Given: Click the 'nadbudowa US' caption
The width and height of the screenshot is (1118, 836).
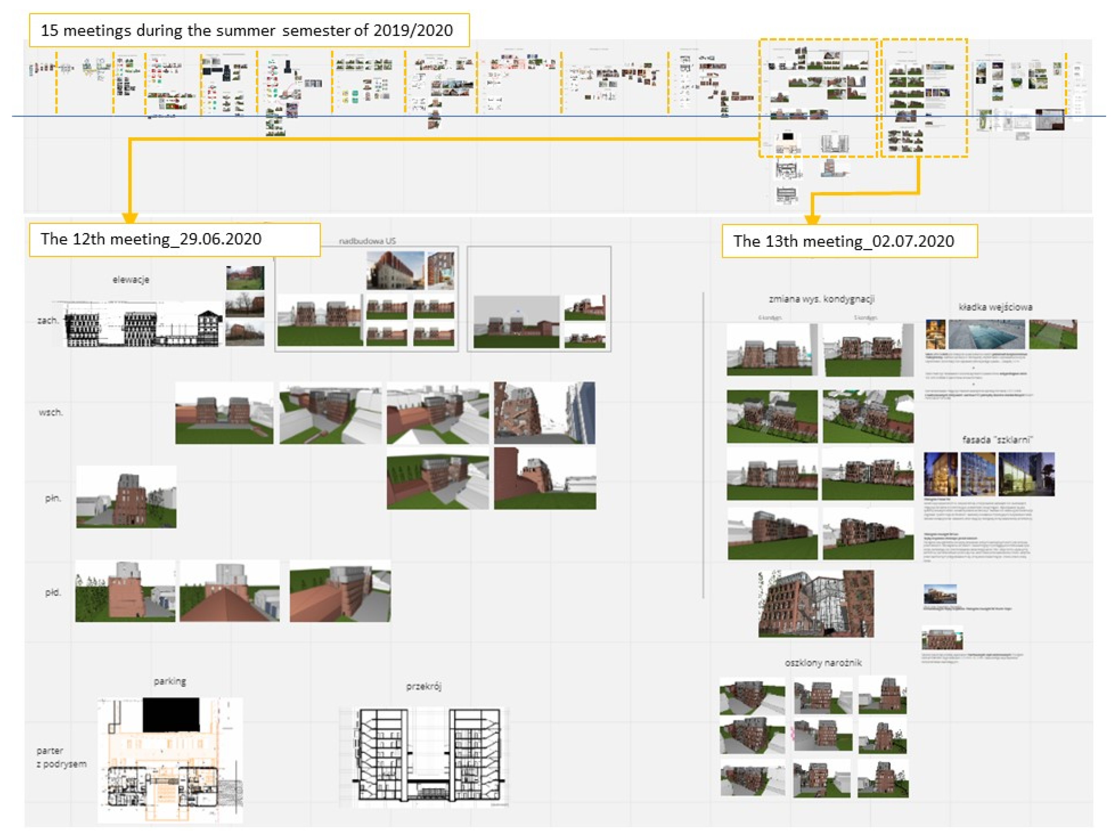Looking at the screenshot, I should [x=367, y=241].
